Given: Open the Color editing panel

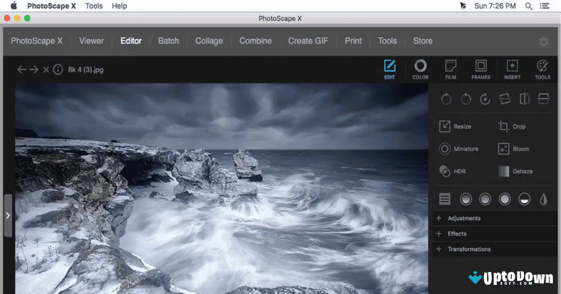Looking at the screenshot, I should coord(420,69).
